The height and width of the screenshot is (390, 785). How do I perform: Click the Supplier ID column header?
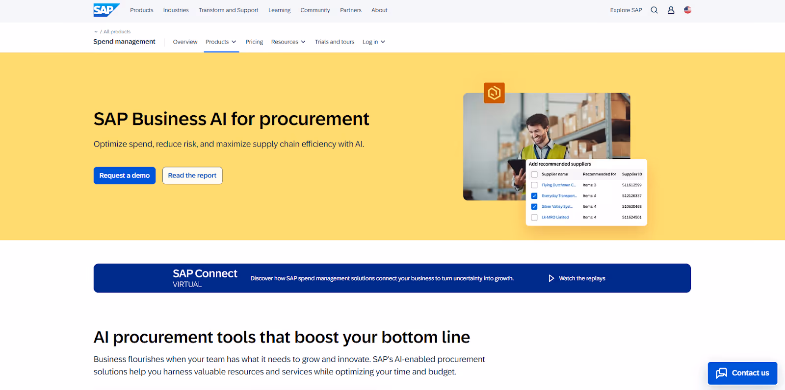(x=632, y=174)
